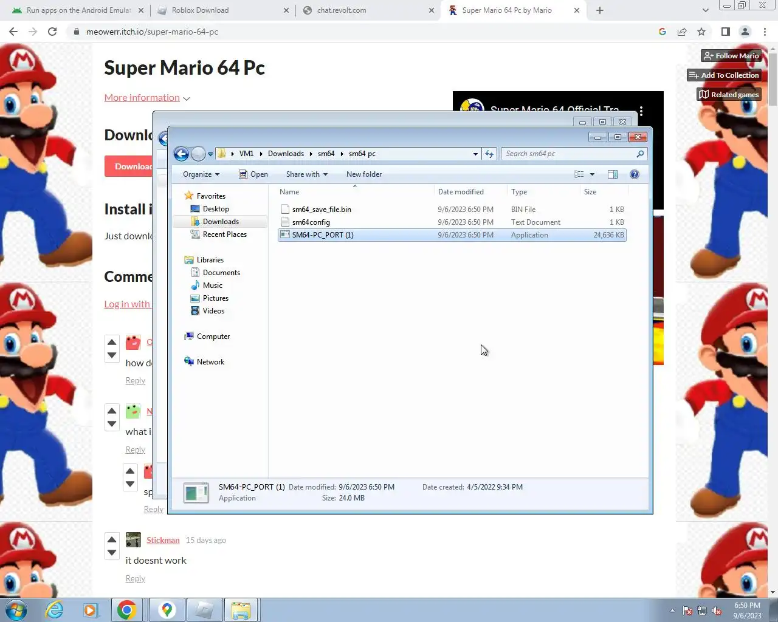Click the Explorer Forward arrow button
Viewport: 778px width, 622px height.
click(x=198, y=154)
